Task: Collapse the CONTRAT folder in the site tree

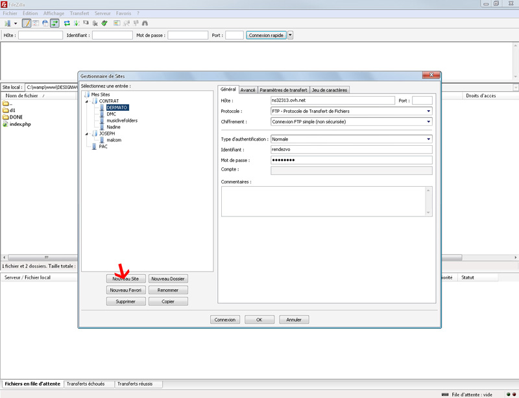Action: tap(87, 101)
